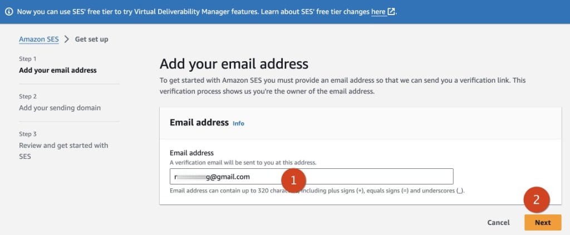The image size is (570, 235).
Task: Open the Info link beside Email address
Action: click(238, 123)
